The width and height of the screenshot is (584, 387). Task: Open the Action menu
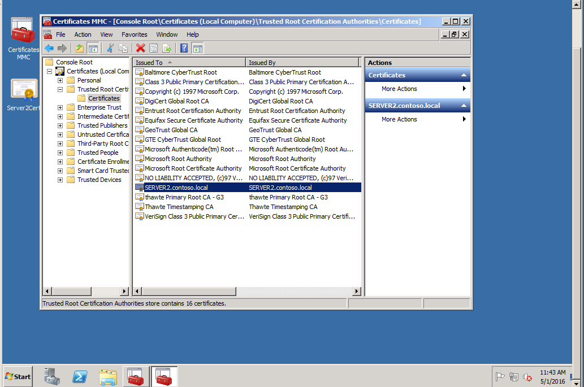coord(83,34)
